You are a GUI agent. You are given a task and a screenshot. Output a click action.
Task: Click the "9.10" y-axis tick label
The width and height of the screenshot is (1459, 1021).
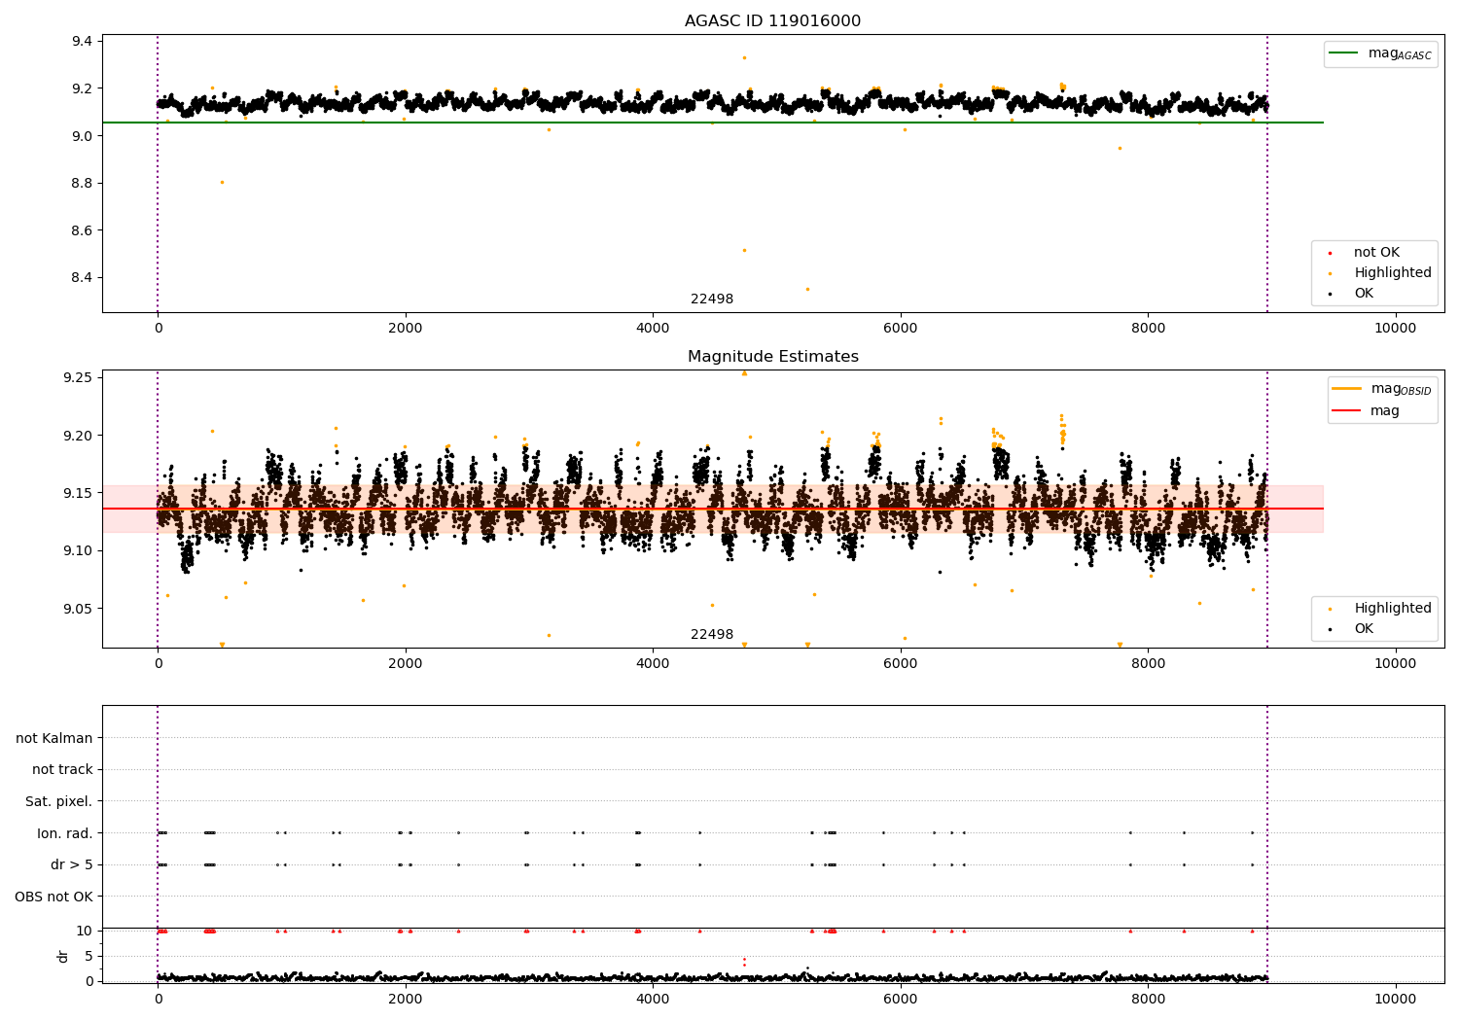(x=78, y=551)
